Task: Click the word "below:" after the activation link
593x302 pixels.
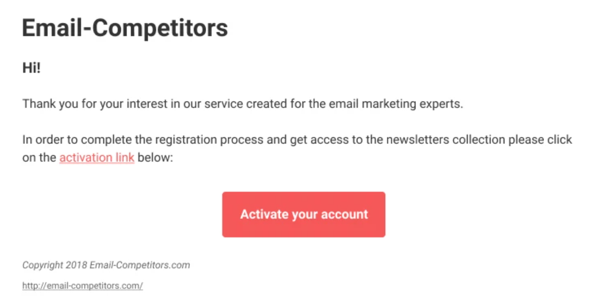Action: tap(155, 159)
